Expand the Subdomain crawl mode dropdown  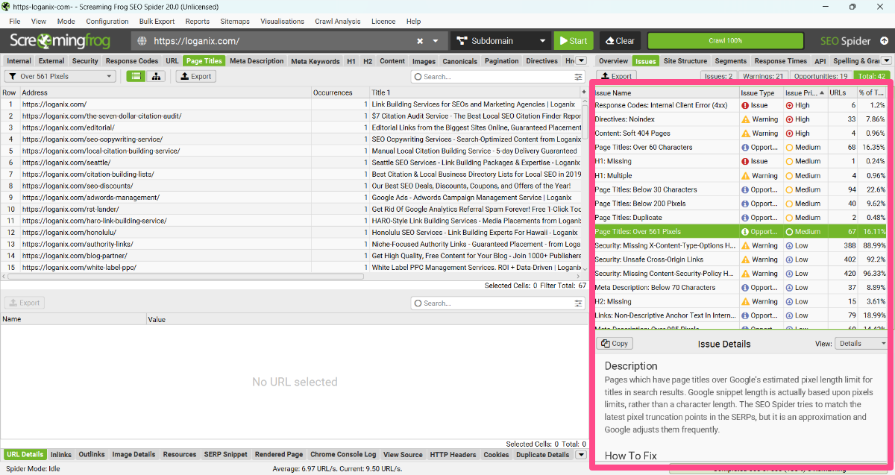[499, 41]
